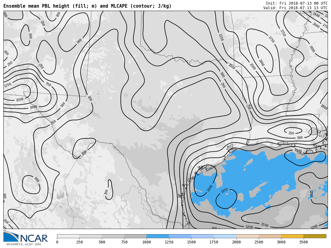Click the 3500 tick label on colorbar
331x248 pixels.
303,242
